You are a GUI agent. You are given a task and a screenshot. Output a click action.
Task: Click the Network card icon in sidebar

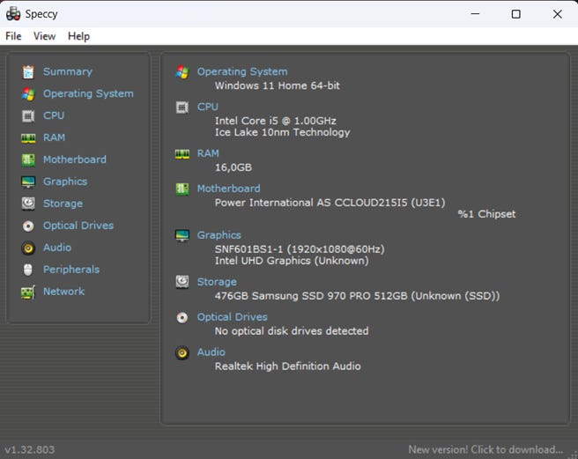pos(28,292)
